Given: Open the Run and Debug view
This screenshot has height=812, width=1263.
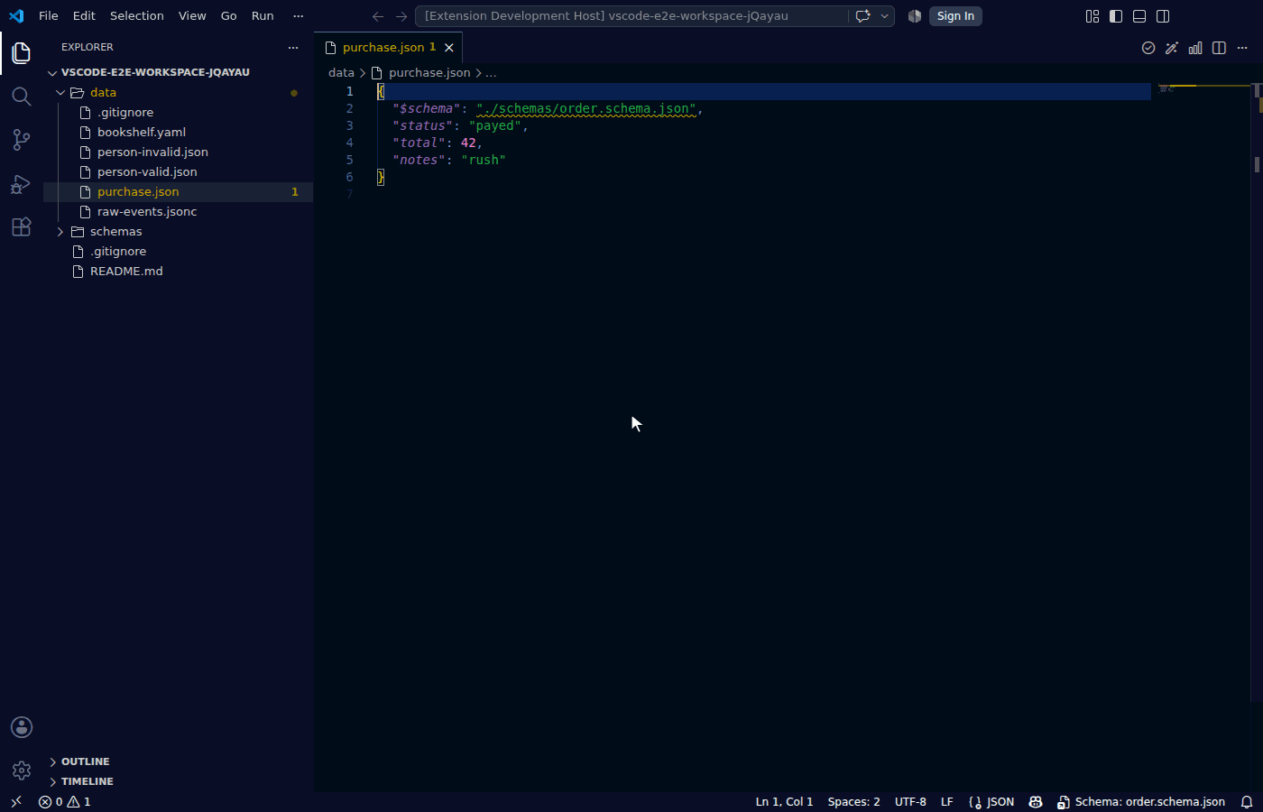Looking at the screenshot, I should (x=22, y=183).
